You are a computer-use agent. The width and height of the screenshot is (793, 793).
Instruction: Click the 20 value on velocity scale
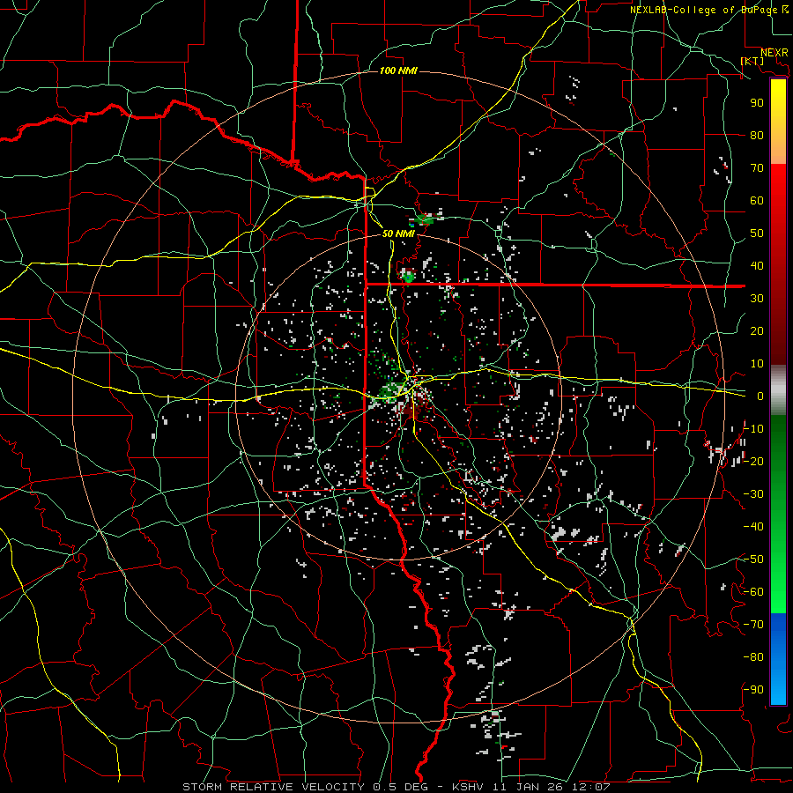pos(757,330)
